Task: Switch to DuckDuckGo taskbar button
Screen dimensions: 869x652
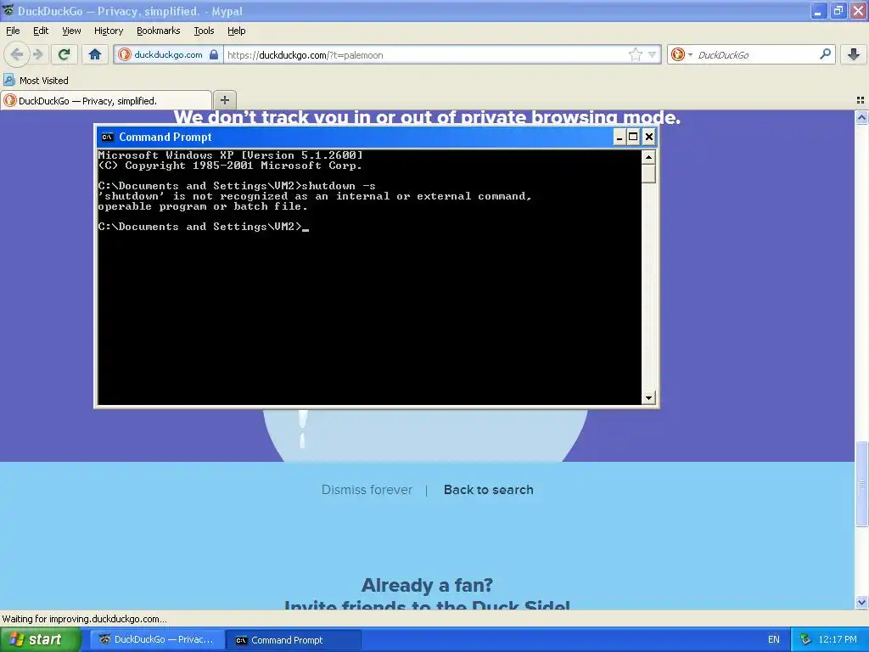Action: tap(157, 640)
